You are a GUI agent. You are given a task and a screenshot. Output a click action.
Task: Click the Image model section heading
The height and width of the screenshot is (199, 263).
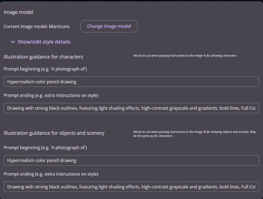click(18, 12)
